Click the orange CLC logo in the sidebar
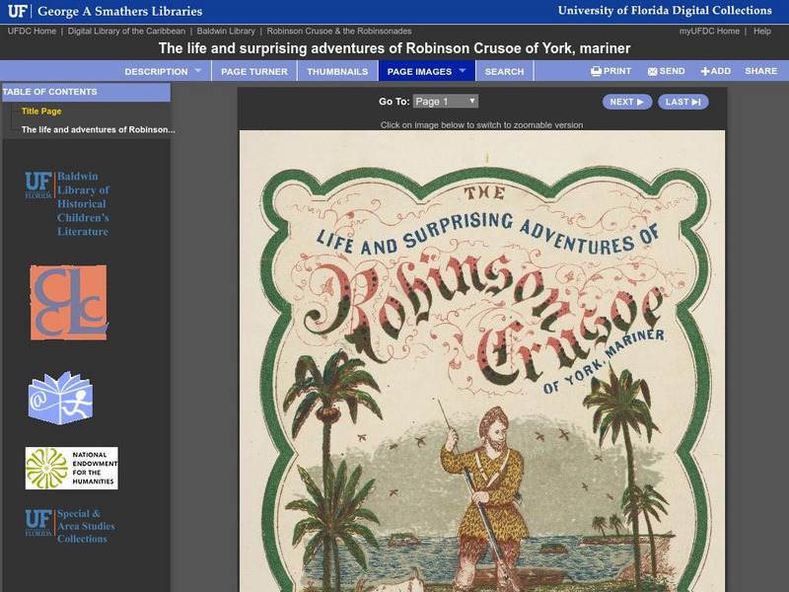Viewport: 789px width, 592px height. tap(69, 303)
